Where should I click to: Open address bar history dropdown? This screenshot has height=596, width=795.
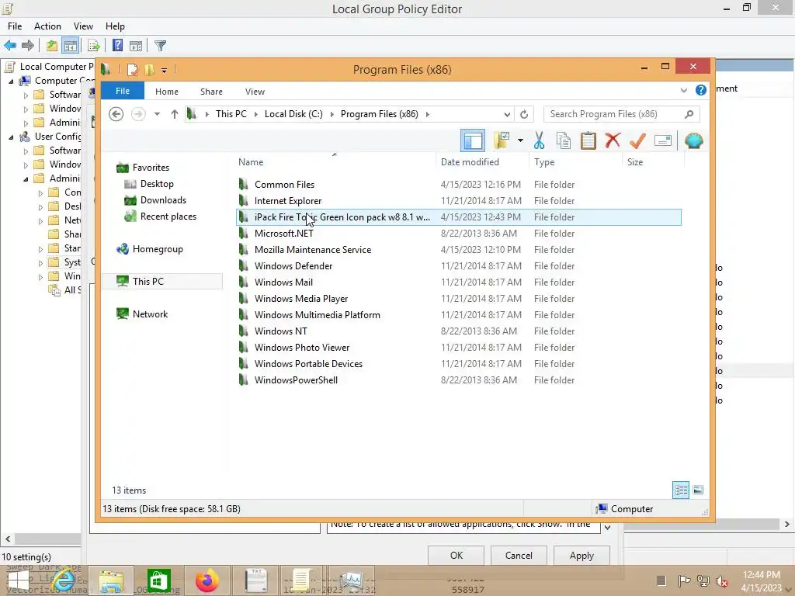(507, 115)
